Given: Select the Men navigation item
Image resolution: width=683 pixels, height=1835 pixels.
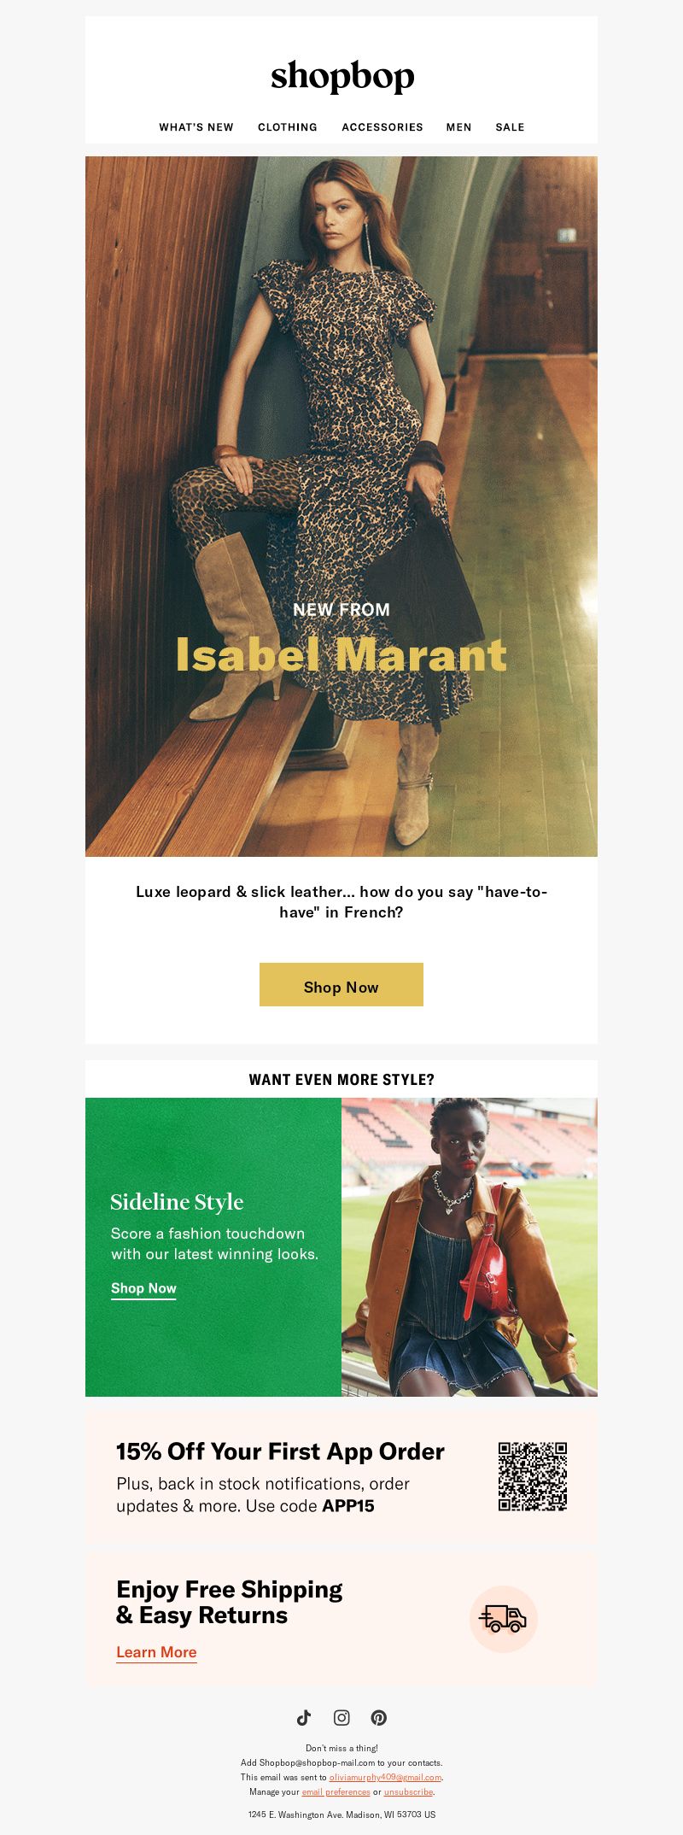Looking at the screenshot, I should 459,127.
